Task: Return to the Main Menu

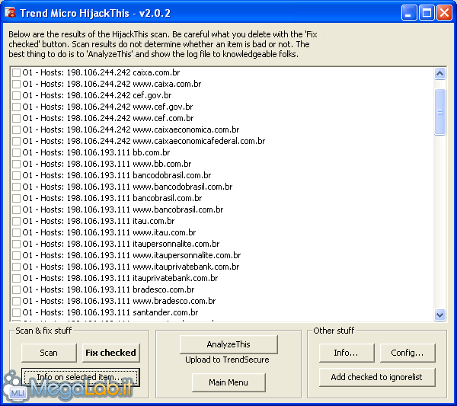Action: (228, 382)
